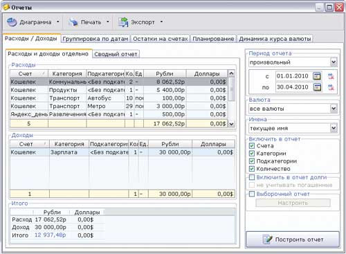Image resolution: width=346 pixels, height=254 pixels.
Task: Select the Метро transport row
Action: pyautogui.click(x=118, y=106)
